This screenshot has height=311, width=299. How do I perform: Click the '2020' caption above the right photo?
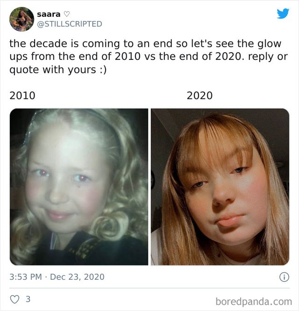199,96
